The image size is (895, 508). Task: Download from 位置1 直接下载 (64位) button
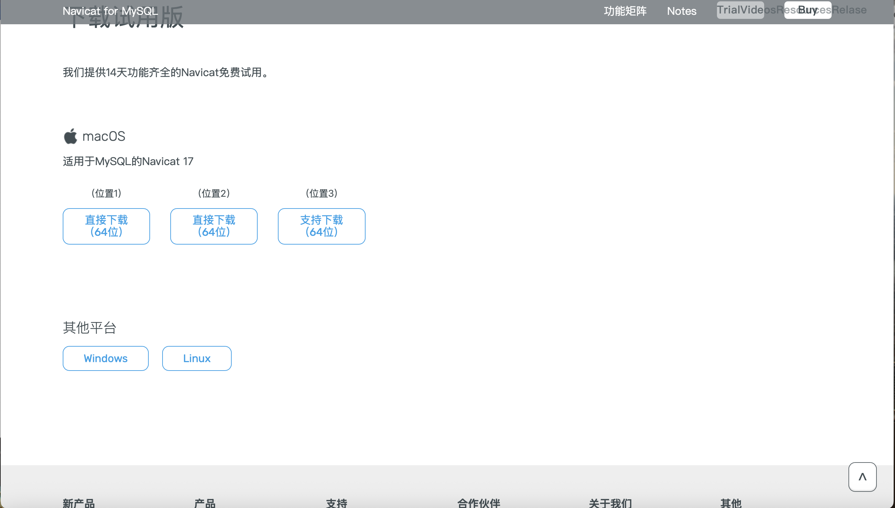(x=106, y=226)
